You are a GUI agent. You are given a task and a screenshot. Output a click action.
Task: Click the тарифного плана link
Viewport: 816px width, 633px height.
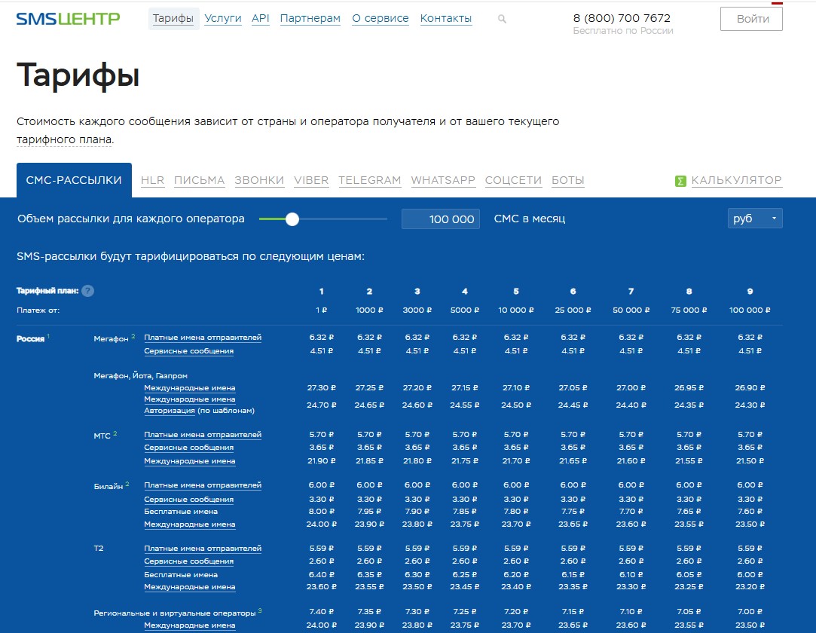coord(64,139)
